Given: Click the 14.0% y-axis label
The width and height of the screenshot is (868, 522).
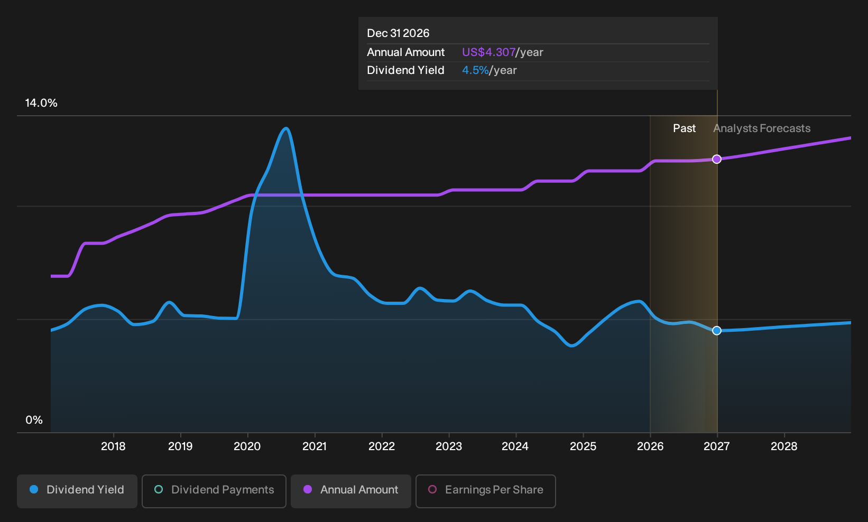Looking at the screenshot, I should tap(41, 103).
